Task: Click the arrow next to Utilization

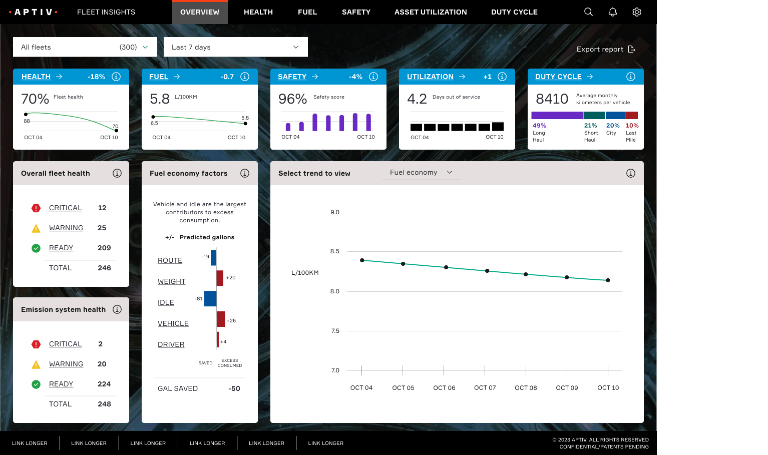Action: tap(462, 77)
